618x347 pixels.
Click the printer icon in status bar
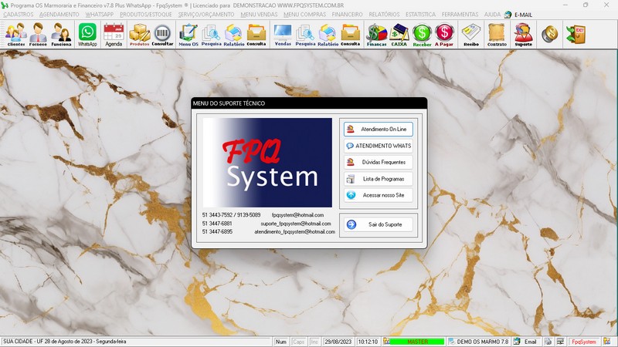(548, 342)
